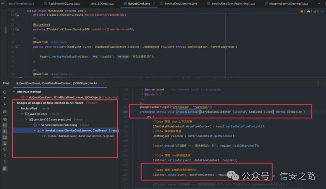Go to previous occurrence arrow
Screen dimensions: 326x189
5,98
